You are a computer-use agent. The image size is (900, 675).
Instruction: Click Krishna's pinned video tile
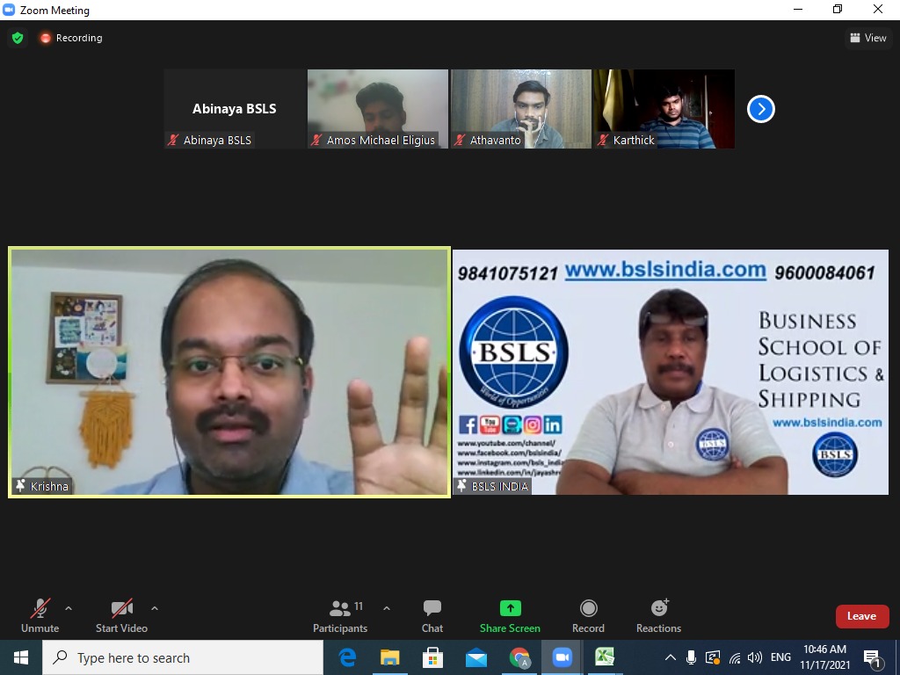click(x=229, y=372)
